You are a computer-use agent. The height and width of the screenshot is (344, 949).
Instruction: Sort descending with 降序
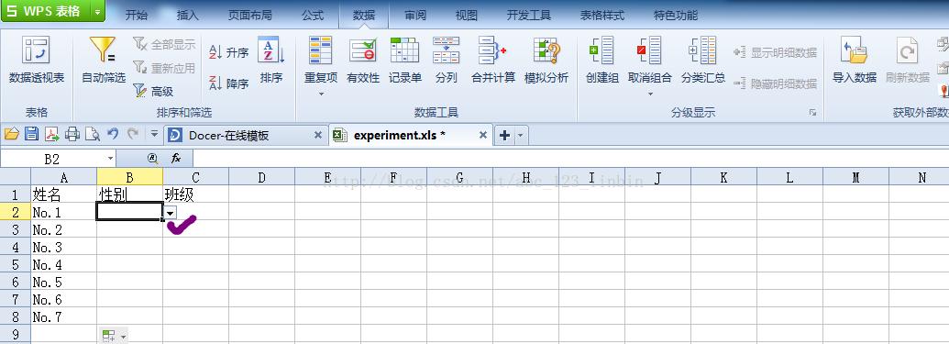click(x=229, y=83)
